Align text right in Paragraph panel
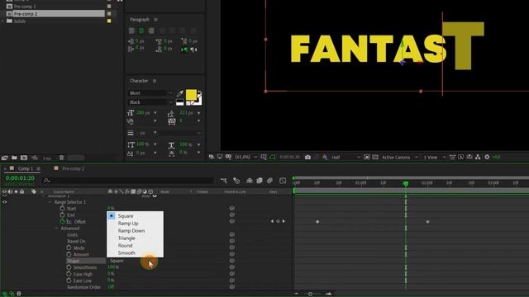This screenshot has height=297, width=529. point(150,31)
